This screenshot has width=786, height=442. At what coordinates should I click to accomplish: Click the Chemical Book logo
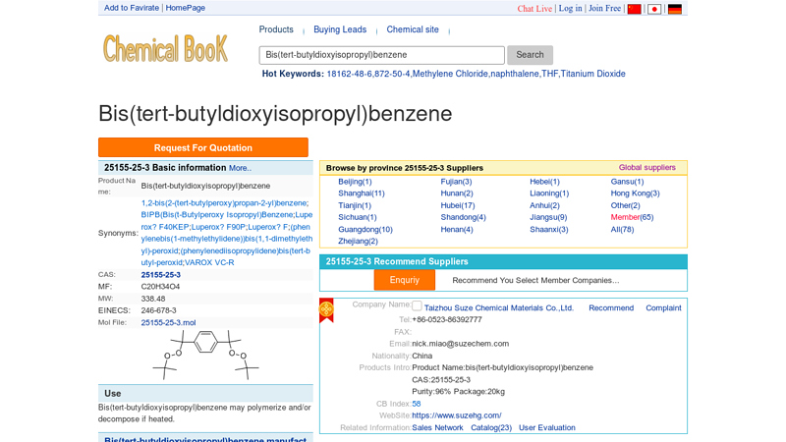point(165,48)
